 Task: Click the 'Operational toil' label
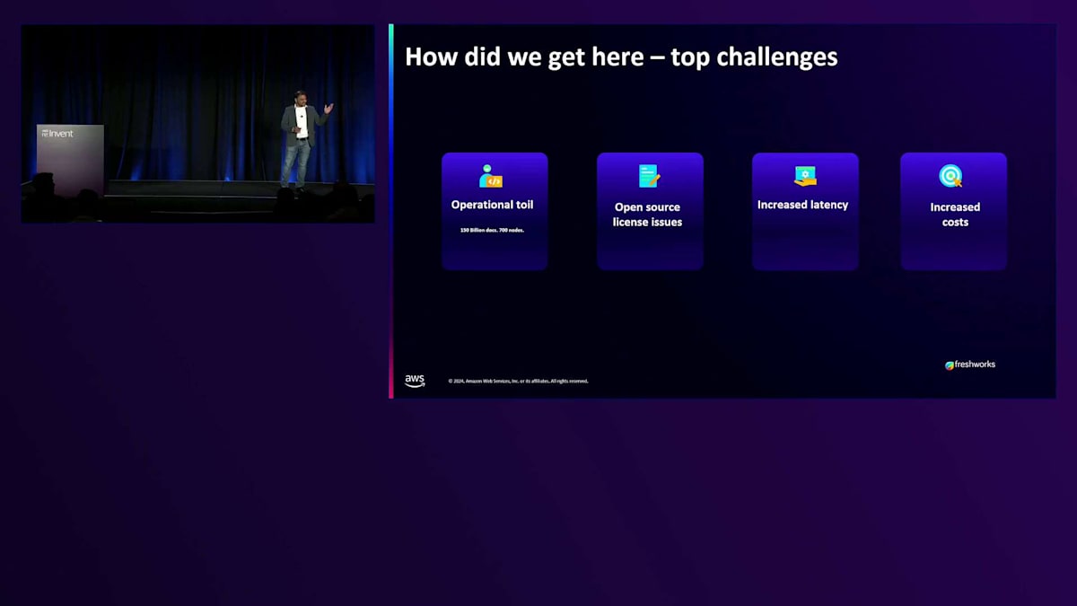[x=492, y=205]
